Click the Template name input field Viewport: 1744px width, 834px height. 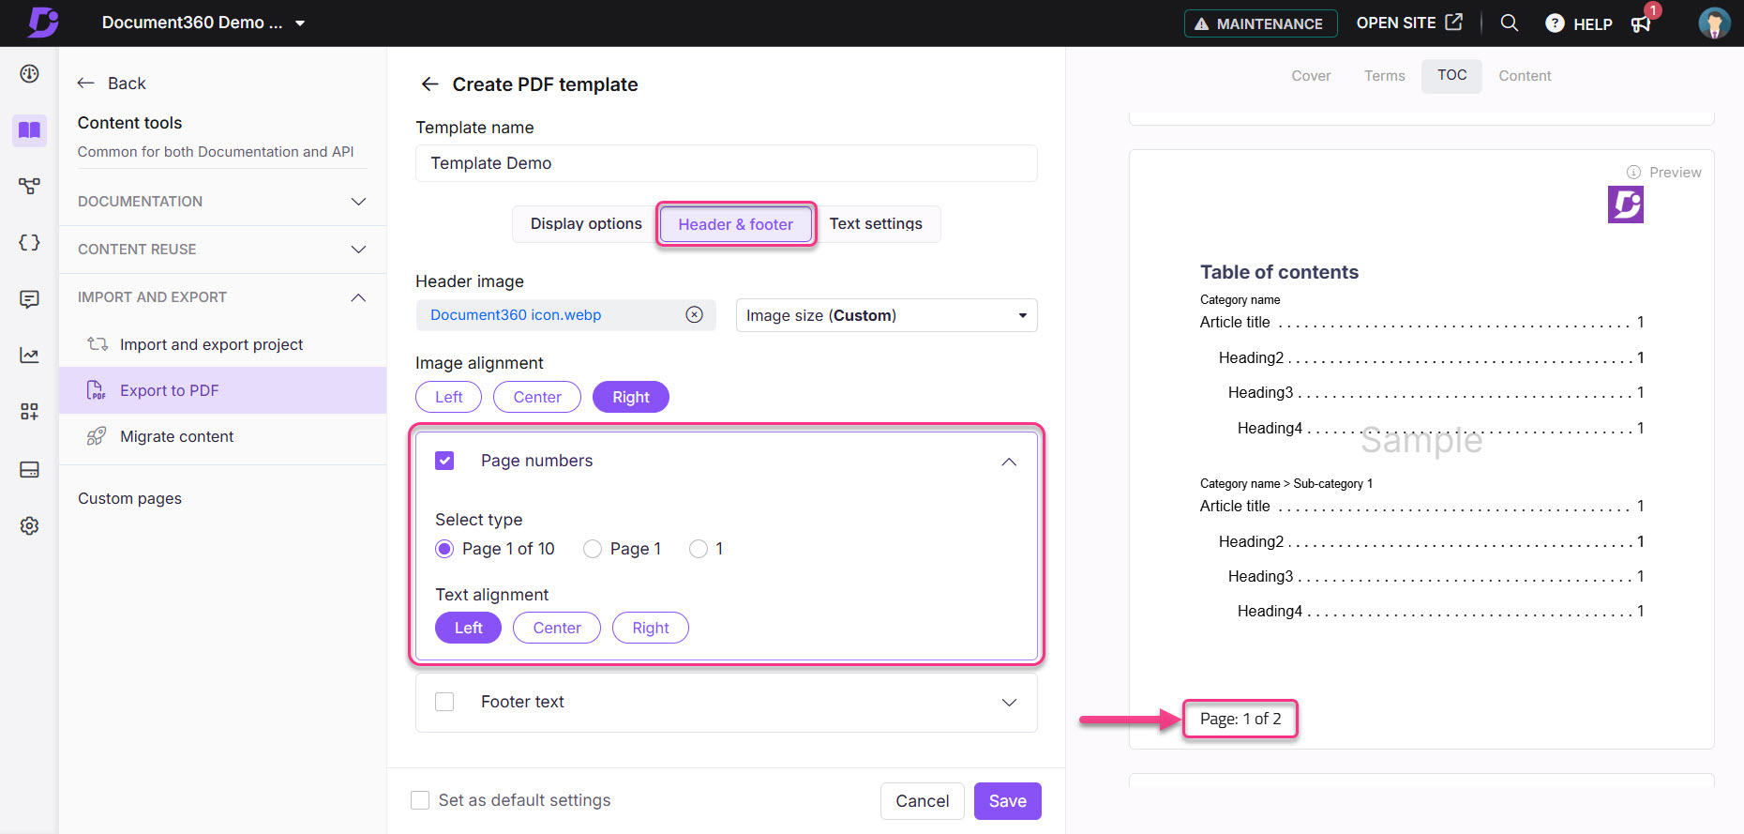tap(726, 163)
